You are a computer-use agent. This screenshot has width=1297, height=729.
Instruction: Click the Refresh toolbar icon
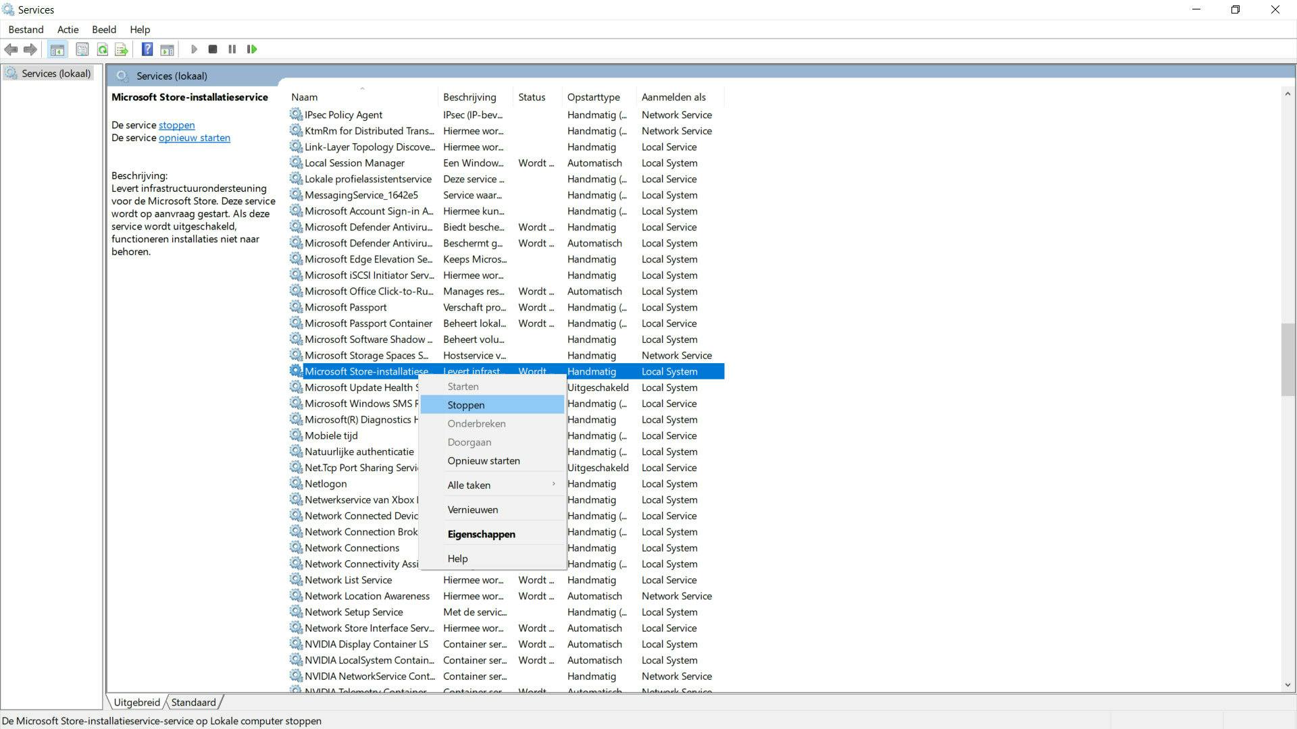point(102,49)
